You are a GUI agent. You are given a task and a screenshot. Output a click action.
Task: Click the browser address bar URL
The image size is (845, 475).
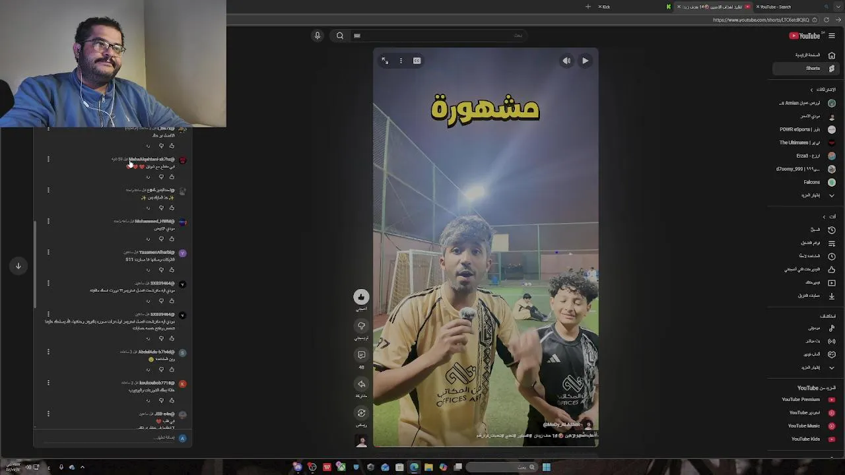pos(760,20)
